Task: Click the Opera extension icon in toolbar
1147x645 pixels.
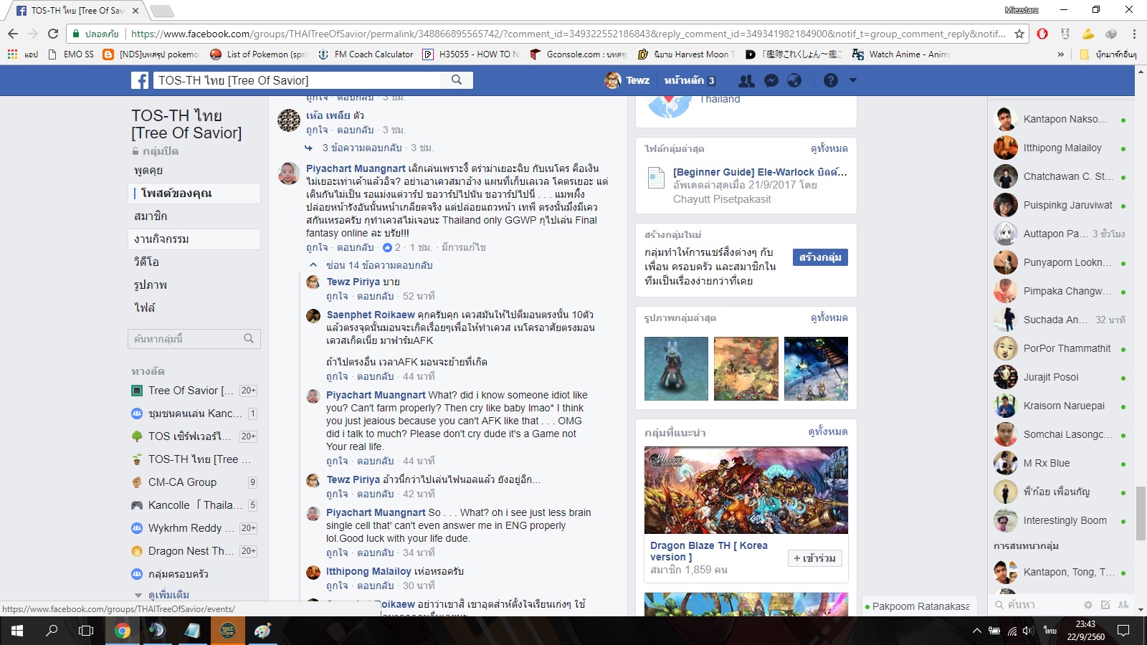Action: point(1042,34)
